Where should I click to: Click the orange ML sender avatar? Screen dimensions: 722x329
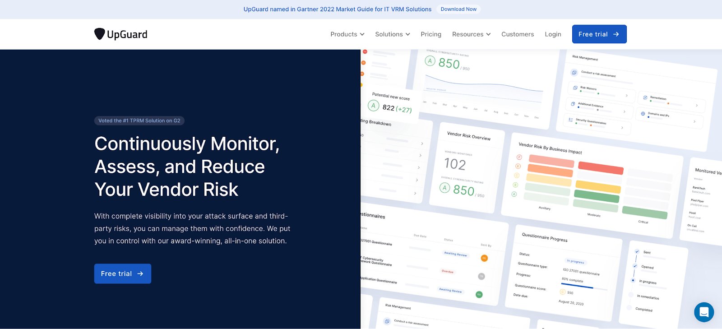pyautogui.click(x=484, y=258)
